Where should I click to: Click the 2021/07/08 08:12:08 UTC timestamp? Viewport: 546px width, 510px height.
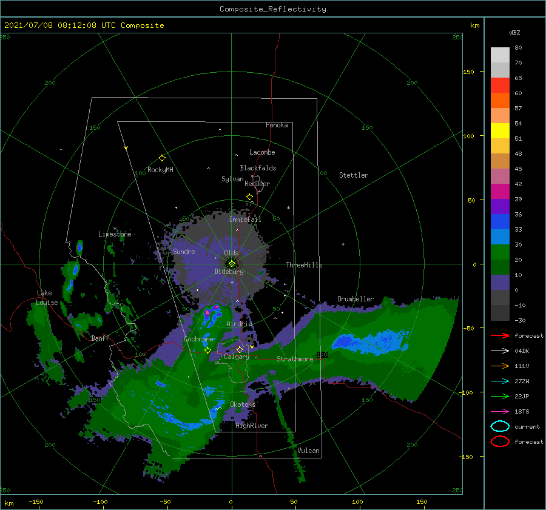click(x=60, y=25)
